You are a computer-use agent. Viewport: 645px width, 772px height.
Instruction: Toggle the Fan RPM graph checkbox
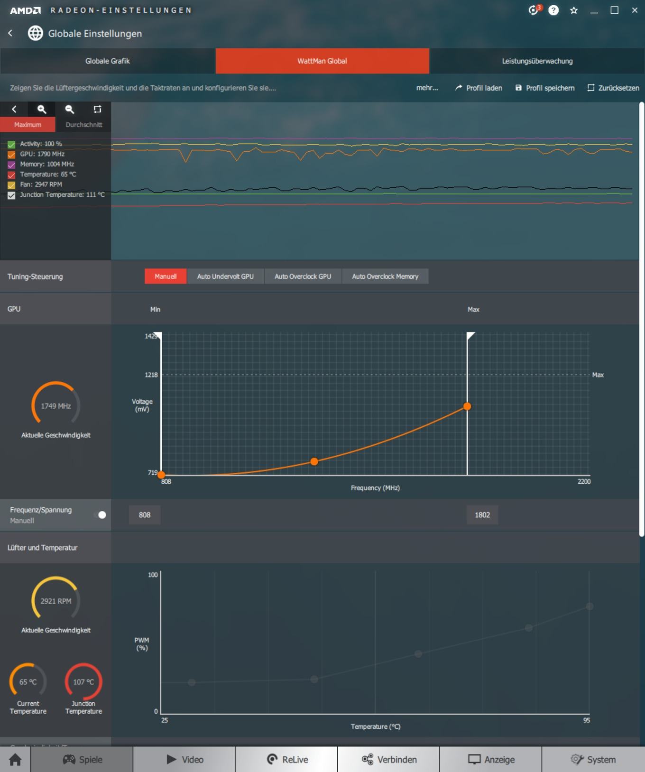tap(11, 185)
